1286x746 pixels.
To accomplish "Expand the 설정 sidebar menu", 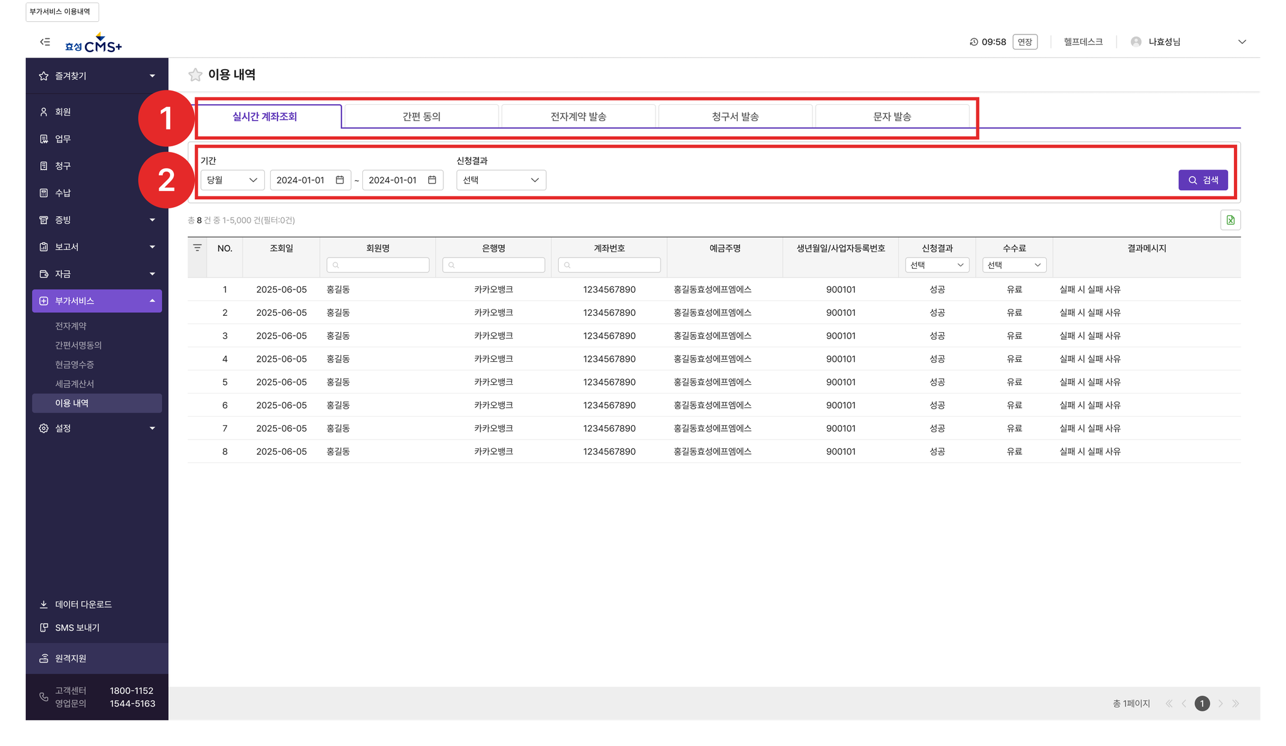I will [x=152, y=428].
